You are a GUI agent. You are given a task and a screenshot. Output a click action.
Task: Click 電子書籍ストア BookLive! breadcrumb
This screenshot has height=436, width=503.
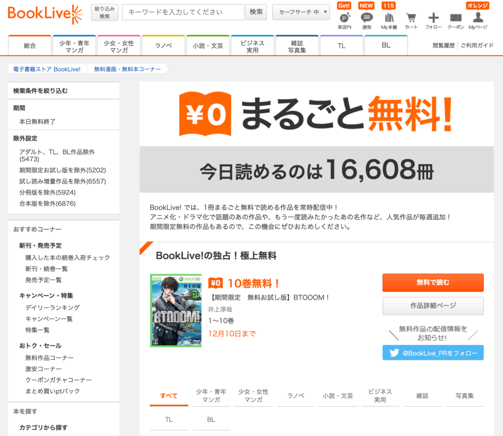[x=47, y=69]
